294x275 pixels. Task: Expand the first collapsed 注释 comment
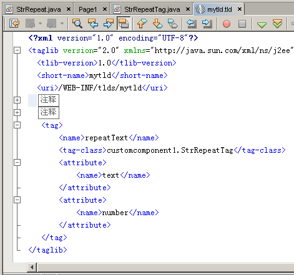click(x=17, y=100)
